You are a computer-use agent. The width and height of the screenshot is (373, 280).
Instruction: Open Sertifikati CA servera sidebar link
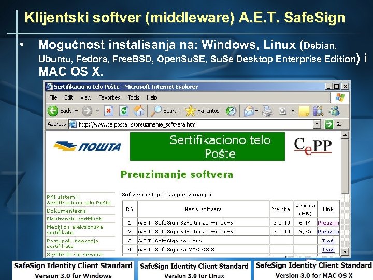[75, 254]
